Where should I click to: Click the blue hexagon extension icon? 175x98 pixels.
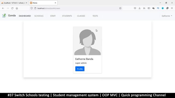pyautogui.click(x=163, y=8)
